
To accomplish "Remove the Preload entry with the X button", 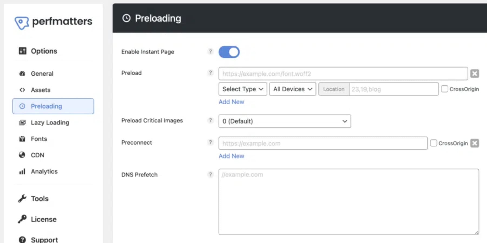I will coord(475,73).
